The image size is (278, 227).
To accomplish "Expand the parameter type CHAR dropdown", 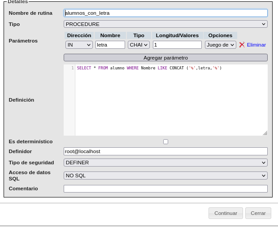I will point(139,45).
